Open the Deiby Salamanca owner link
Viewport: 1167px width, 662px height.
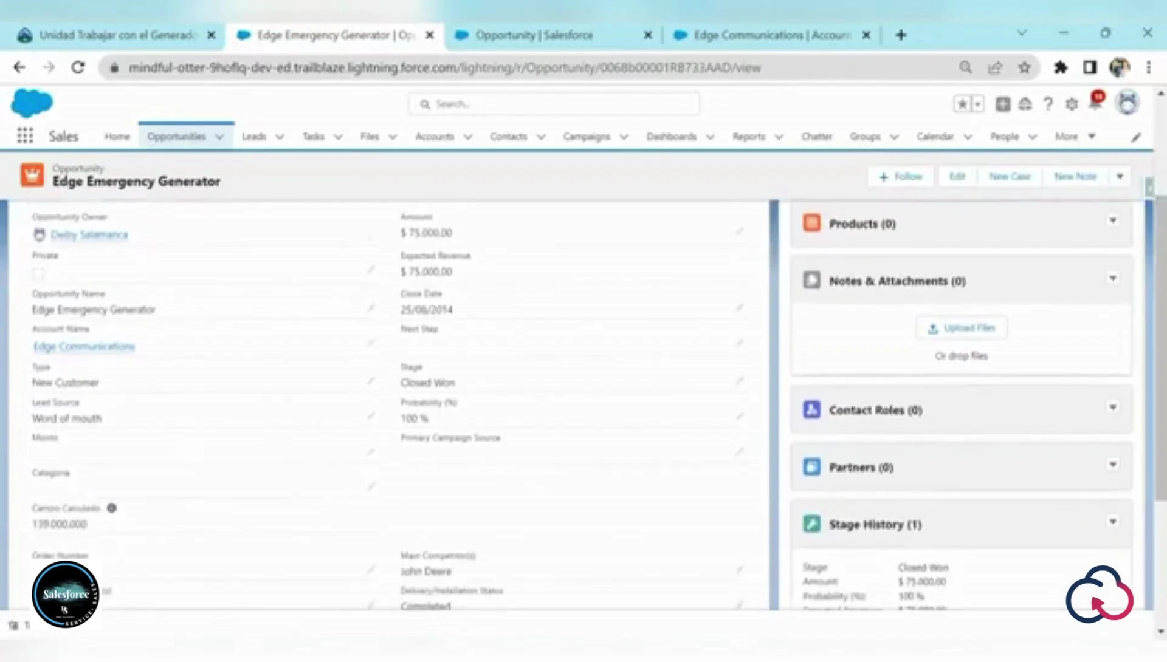tap(89, 234)
